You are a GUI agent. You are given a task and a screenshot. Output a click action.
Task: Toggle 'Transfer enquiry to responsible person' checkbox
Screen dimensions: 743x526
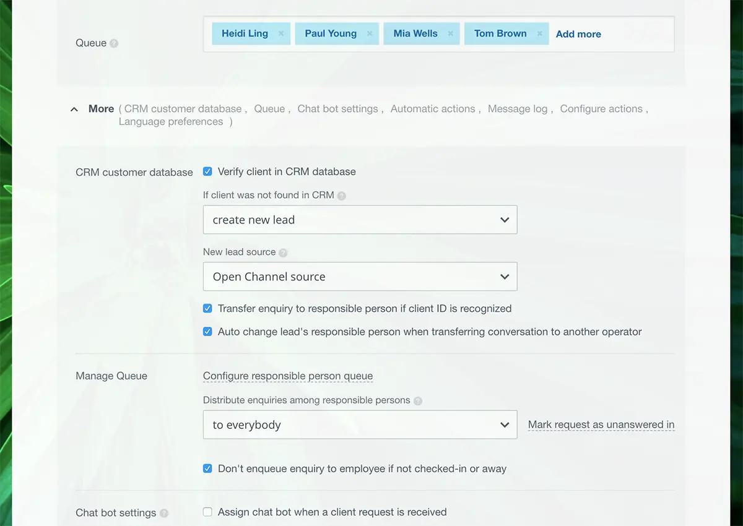coord(207,308)
